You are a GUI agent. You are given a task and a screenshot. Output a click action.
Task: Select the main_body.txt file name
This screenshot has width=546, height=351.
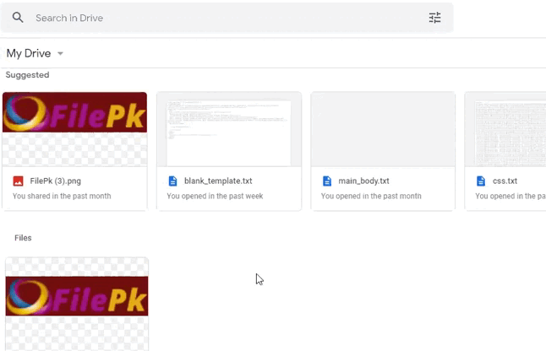[x=364, y=181]
